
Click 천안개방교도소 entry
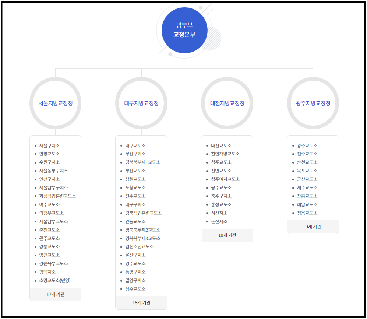(225, 154)
